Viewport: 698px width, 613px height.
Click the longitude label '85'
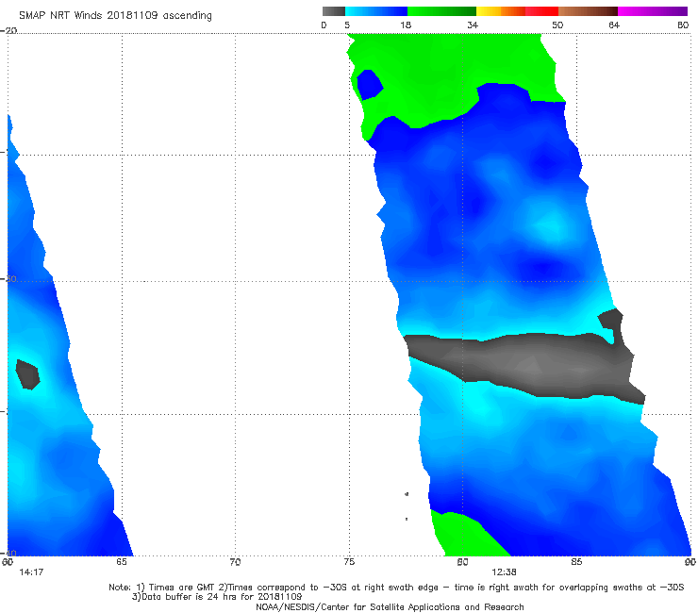576,562
